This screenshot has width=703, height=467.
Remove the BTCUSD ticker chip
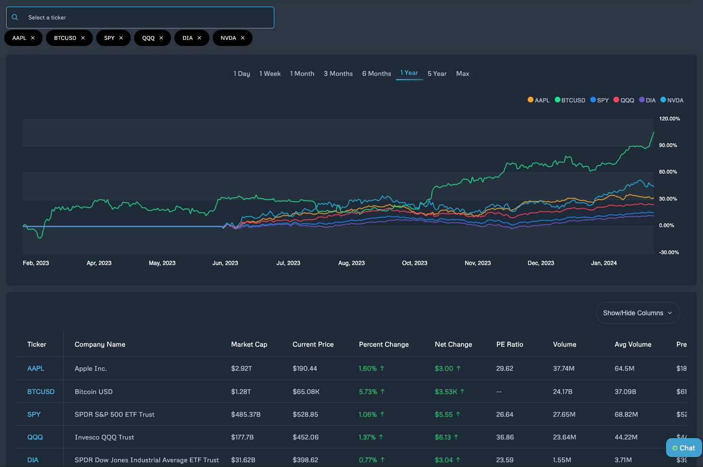[83, 38]
